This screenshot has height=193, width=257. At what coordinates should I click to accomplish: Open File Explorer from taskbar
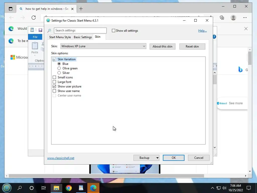click(x=56, y=188)
